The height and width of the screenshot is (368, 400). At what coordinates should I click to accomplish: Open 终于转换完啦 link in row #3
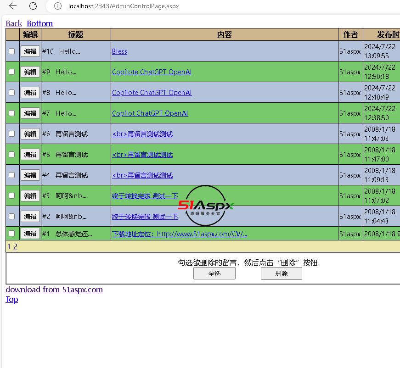(x=145, y=196)
